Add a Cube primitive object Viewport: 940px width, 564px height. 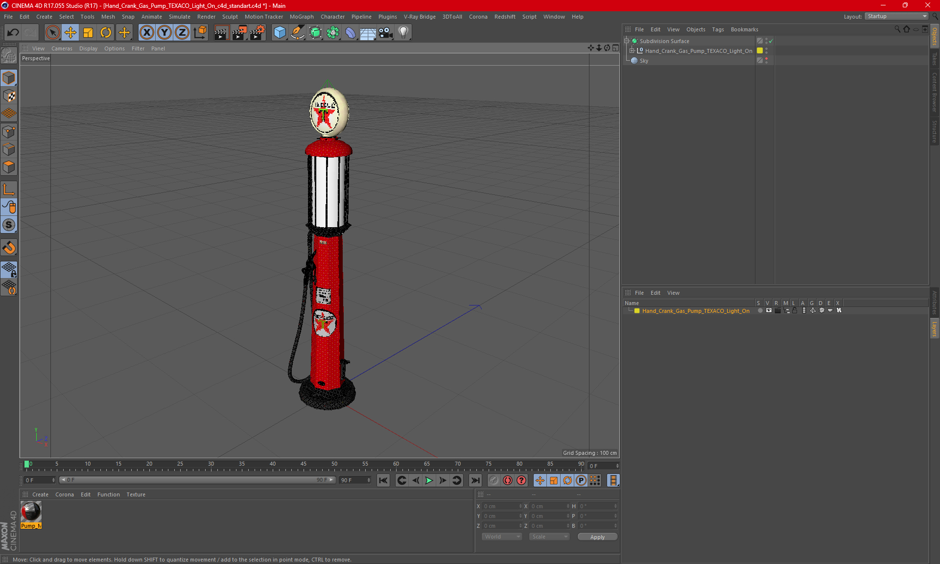pyautogui.click(x=280, y=33)
